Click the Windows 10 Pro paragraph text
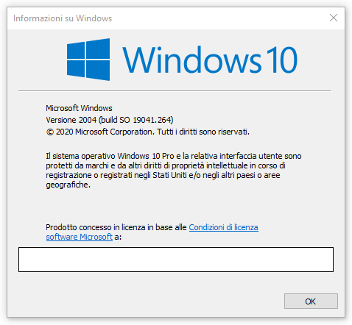352x325 pixels. [x=174, y=171]
